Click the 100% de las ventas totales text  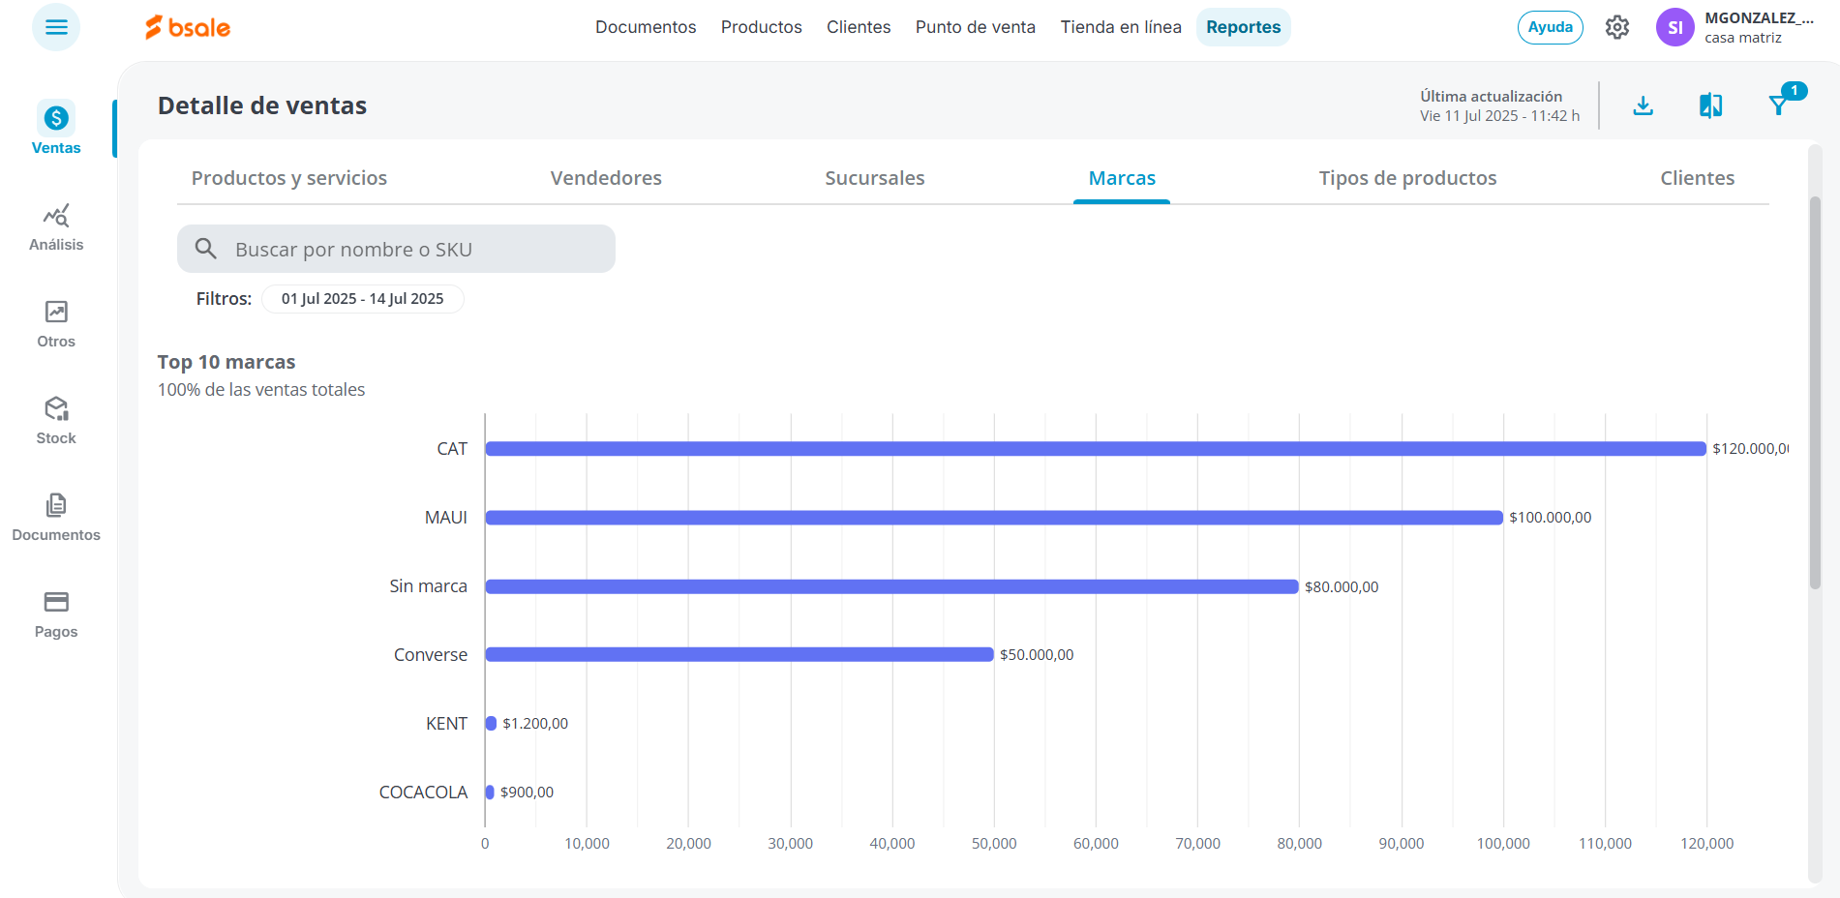tap(261, 390)
